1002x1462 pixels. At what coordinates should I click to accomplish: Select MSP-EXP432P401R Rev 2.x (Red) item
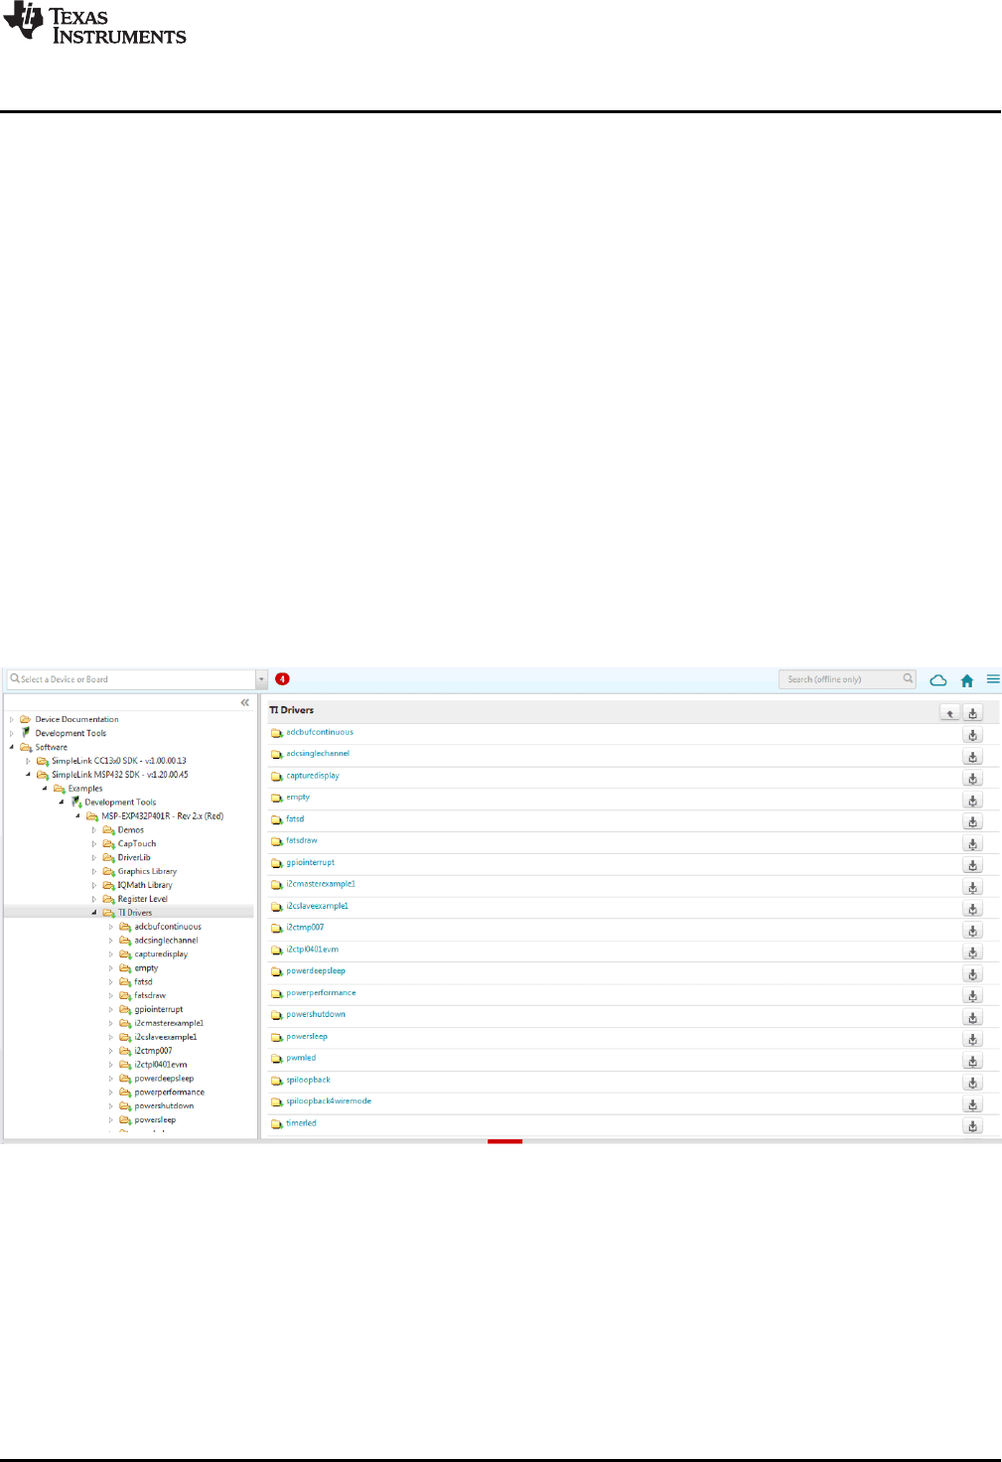162,816
